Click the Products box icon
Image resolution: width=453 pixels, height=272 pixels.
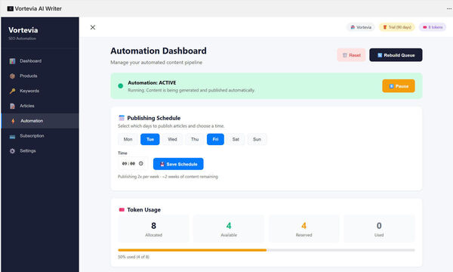(12, 76)
